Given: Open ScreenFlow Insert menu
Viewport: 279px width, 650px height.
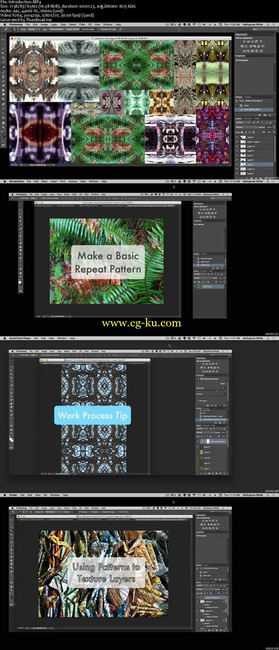Looking at the screenshot, I should coord(54,181).
